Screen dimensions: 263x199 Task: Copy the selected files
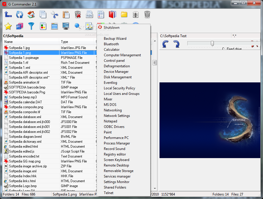[43, 15]
